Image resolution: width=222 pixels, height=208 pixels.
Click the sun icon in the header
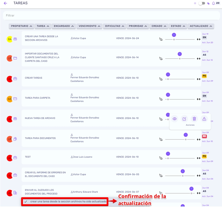[x=195, y=3]
